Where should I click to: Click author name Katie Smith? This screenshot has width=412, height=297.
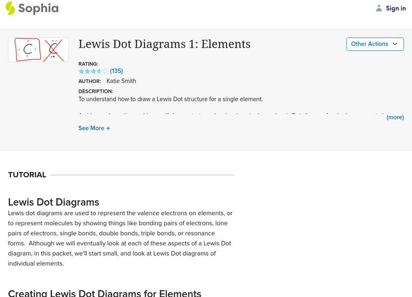(121, 81)
